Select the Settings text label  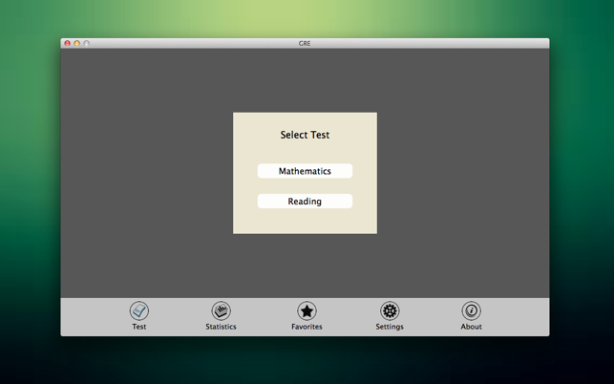pyautogui.click(x=390, y=327)
